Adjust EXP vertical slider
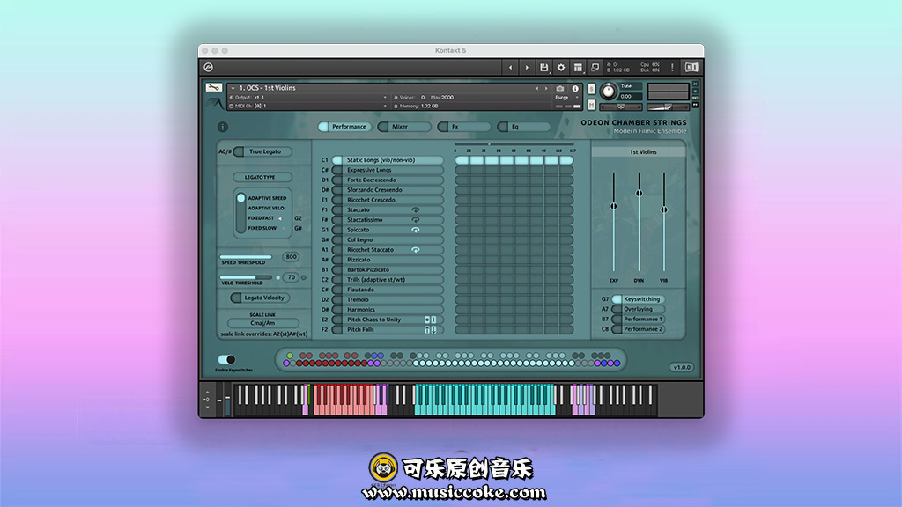902x507 pixels. (x=614, y=221)
